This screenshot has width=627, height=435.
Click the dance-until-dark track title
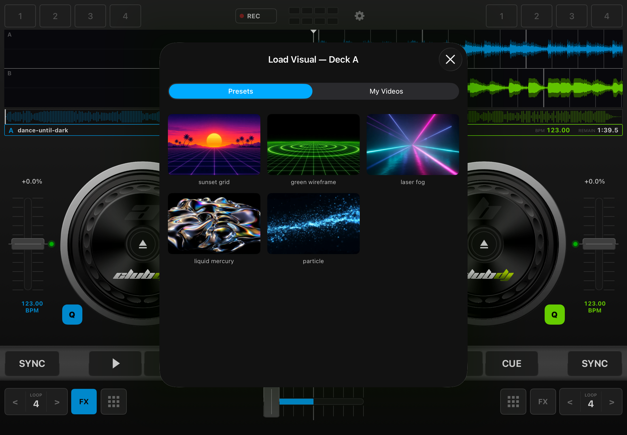43,130
